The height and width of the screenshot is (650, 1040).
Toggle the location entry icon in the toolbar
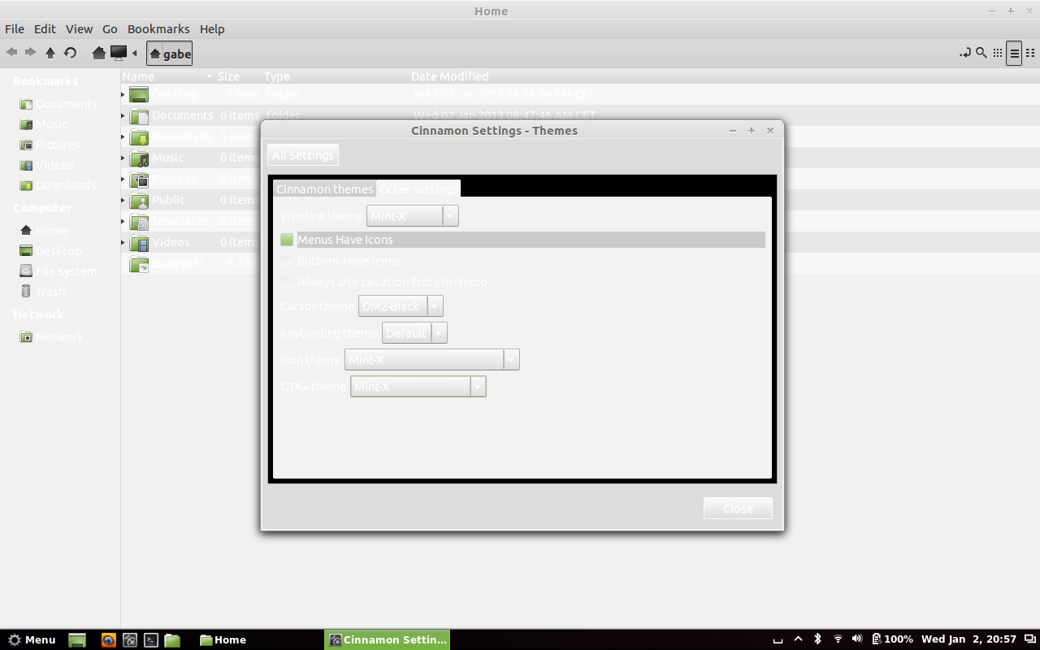coord(966,52)
